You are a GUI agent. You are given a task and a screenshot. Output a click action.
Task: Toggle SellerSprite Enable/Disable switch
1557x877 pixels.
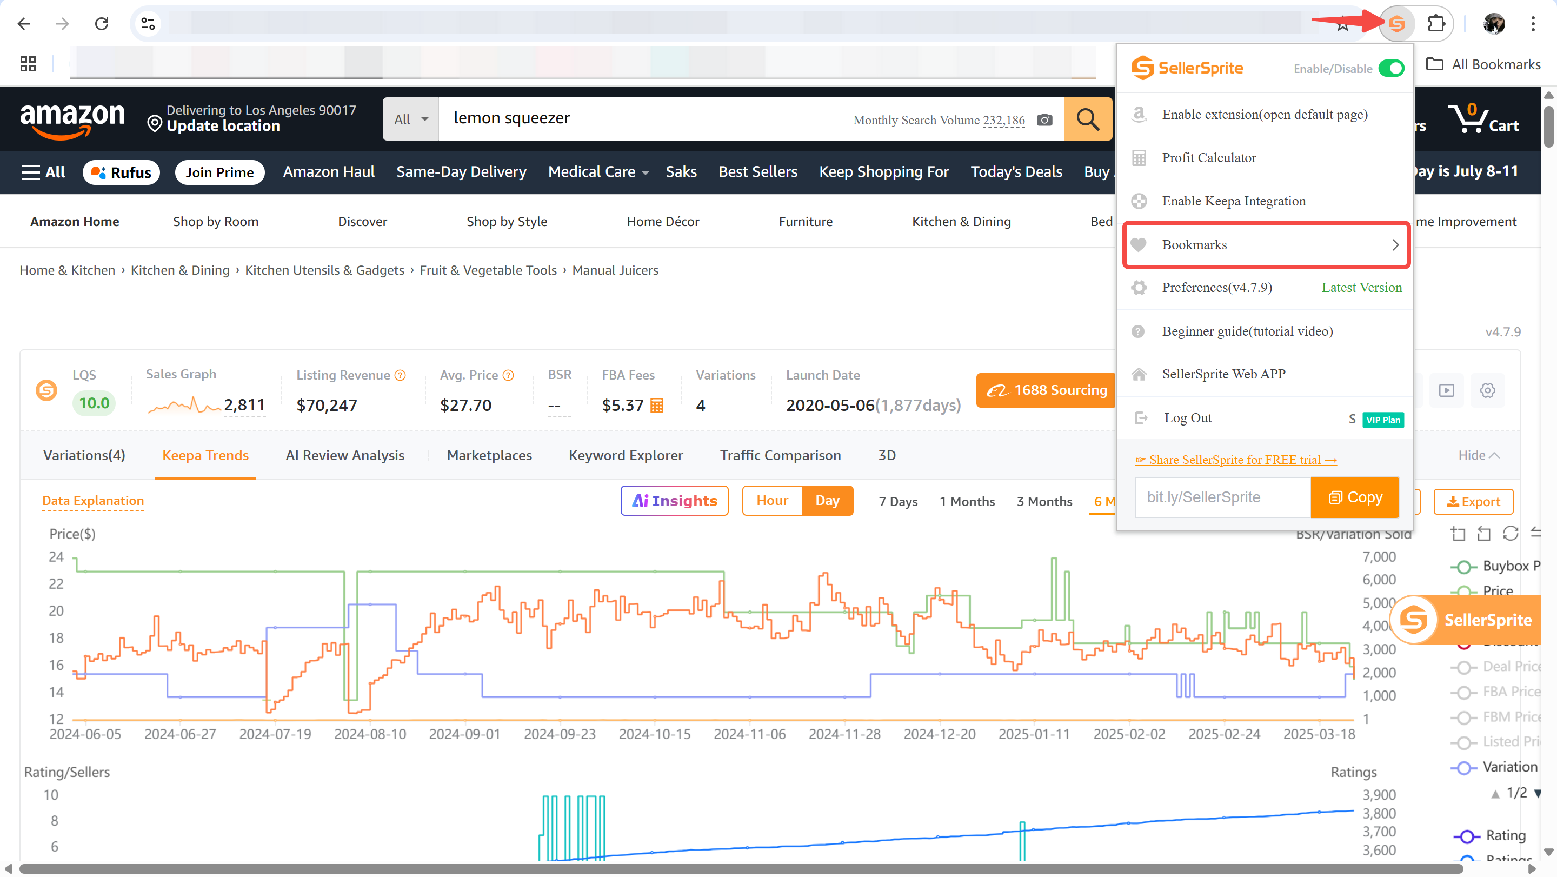tap(1391, 68)
